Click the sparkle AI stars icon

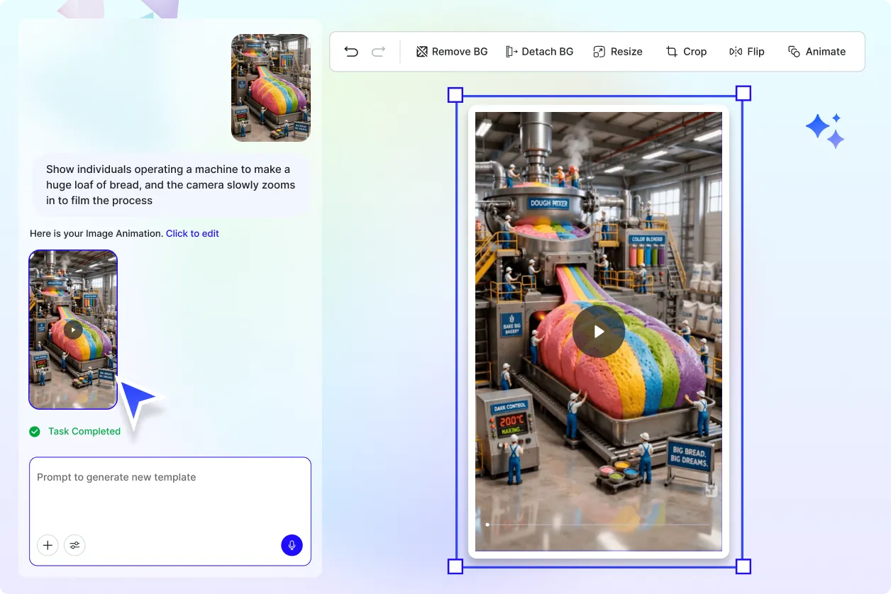[825, 131]
